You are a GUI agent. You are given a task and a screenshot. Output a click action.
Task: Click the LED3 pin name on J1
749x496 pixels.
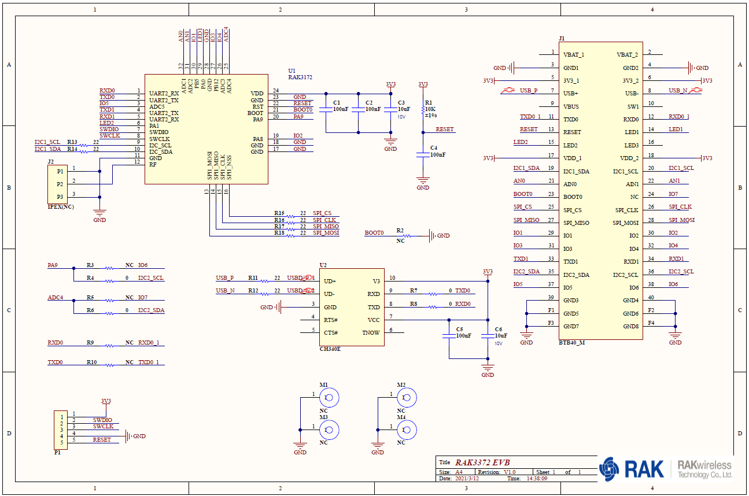pos(632,146)
